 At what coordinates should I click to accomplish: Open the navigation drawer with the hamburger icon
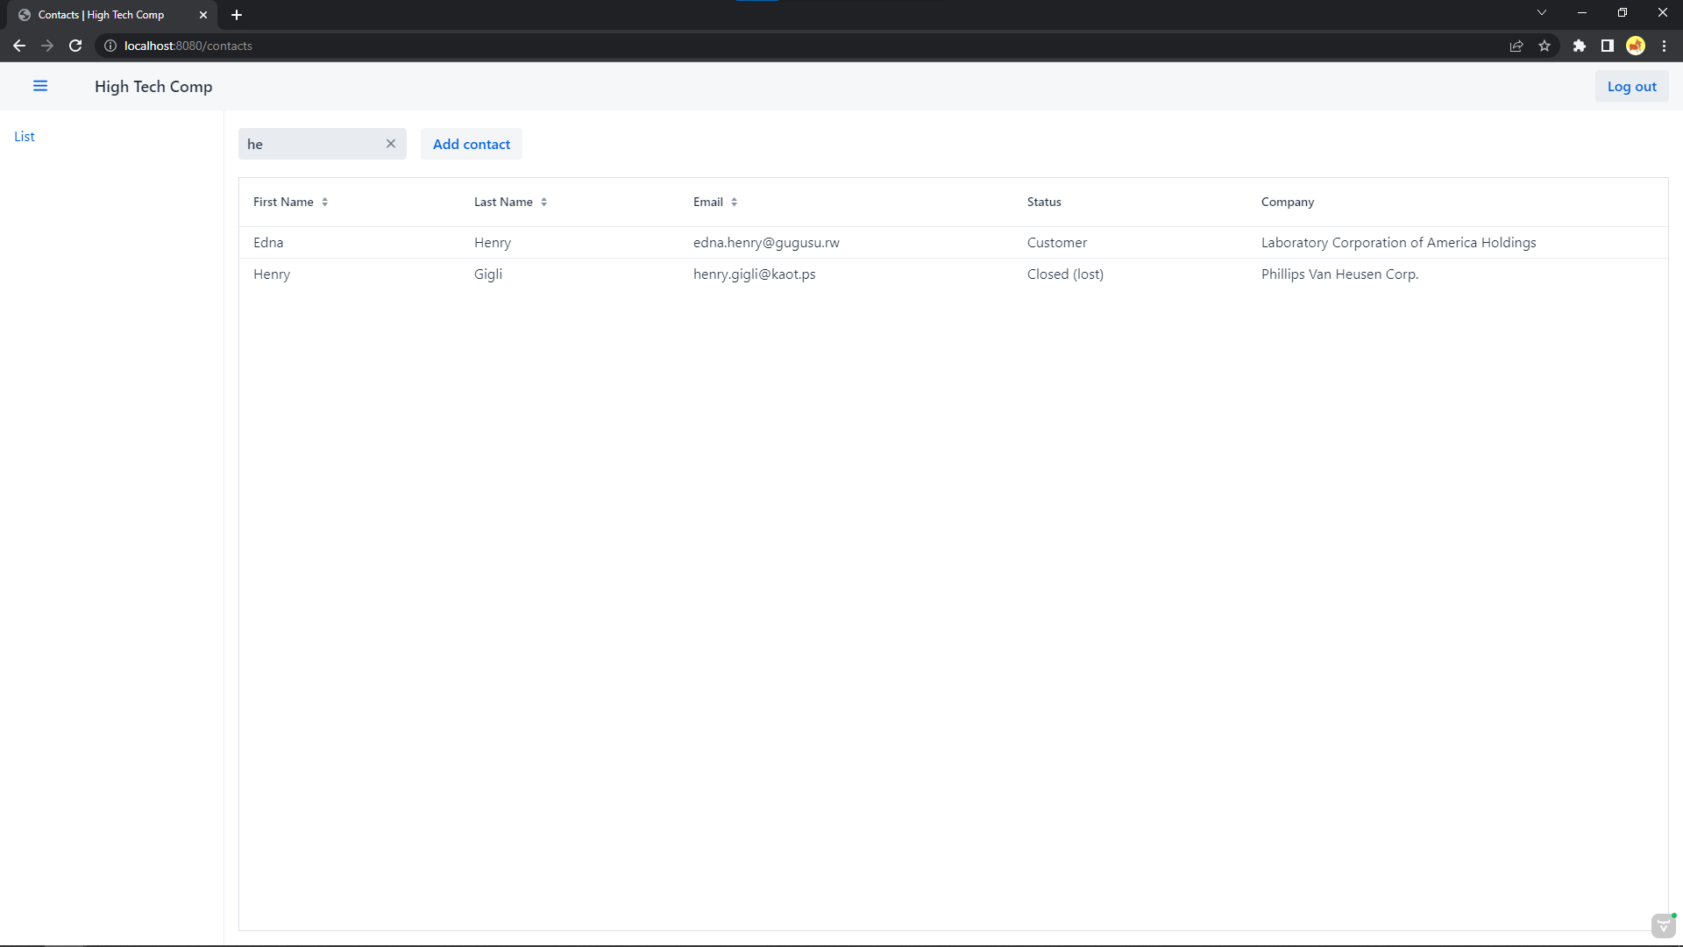click(40, 85)
